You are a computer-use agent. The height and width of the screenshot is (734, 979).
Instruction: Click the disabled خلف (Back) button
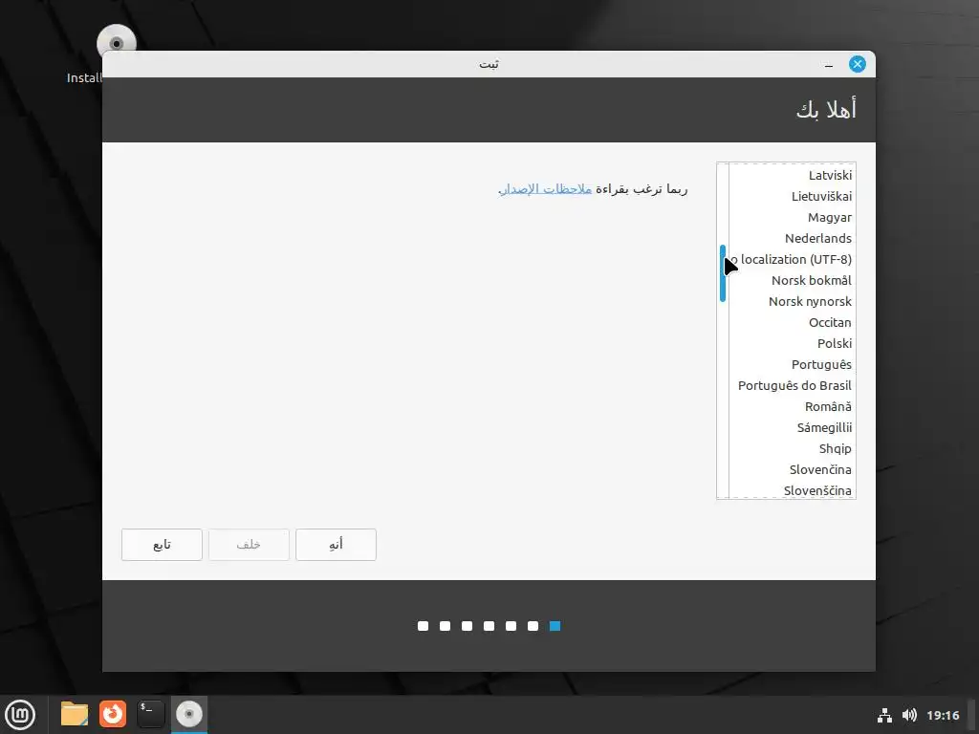[249, 545]
